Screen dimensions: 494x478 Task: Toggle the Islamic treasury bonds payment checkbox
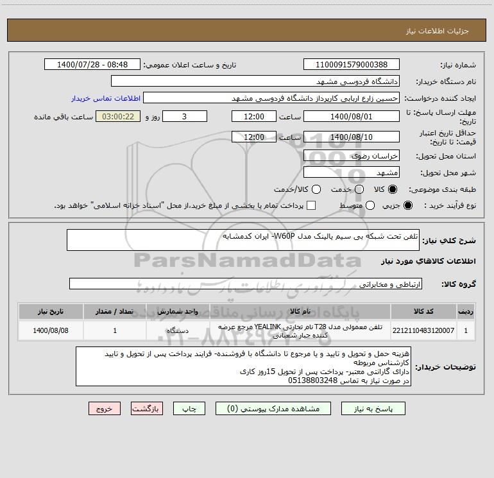(311, 205)
